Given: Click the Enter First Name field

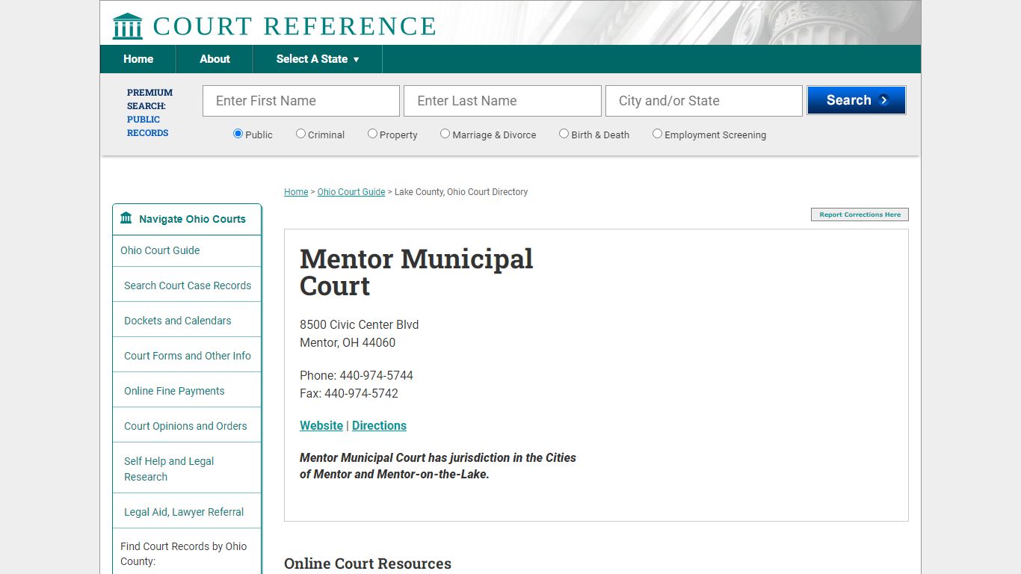Looking at the screenshot, I should (301, 101).
